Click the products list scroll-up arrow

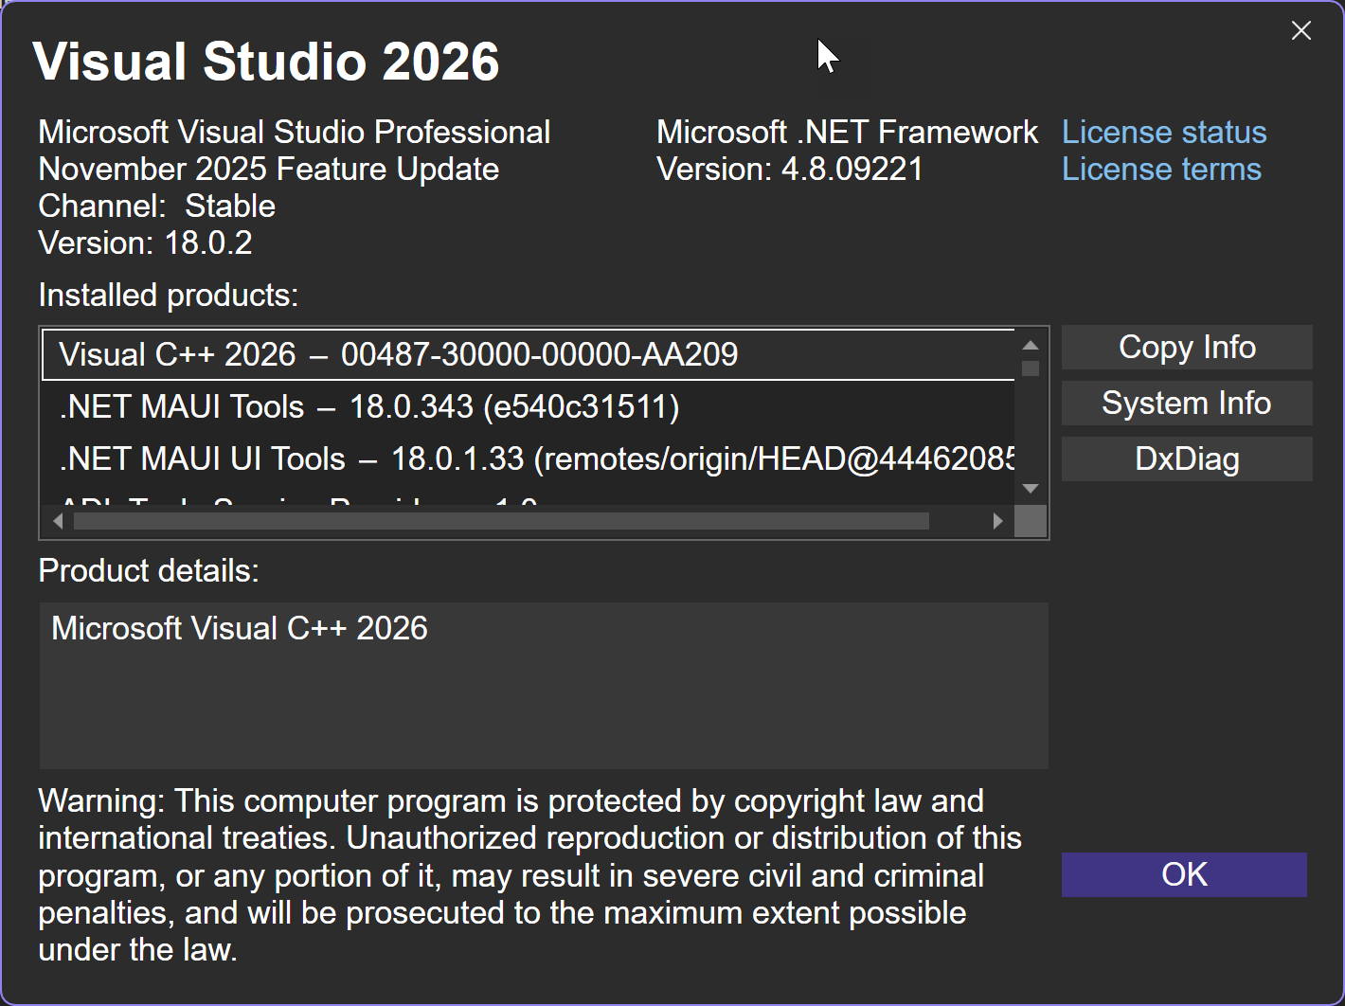tap(1031, 345)
